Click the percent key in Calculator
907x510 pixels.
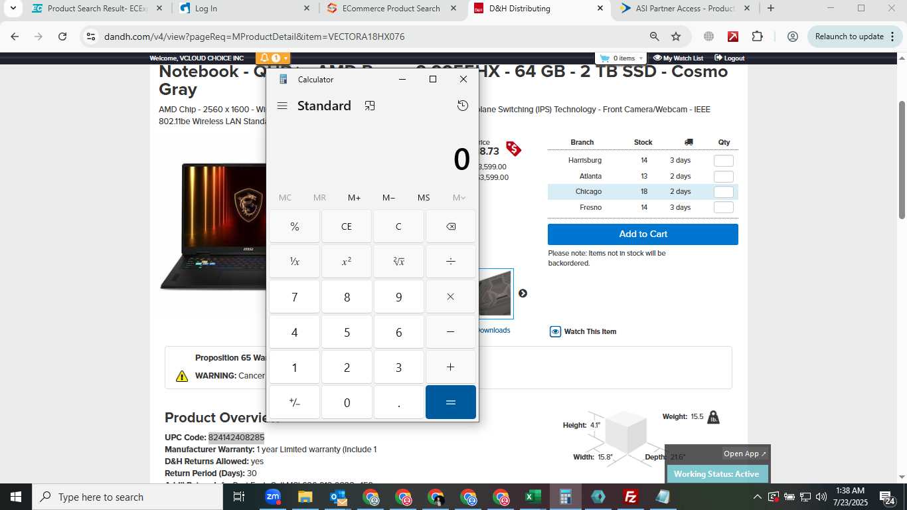(295, 226)
